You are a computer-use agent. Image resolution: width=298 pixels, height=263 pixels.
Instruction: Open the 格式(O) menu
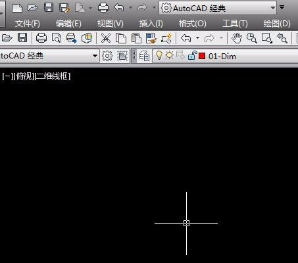(192, 24)
